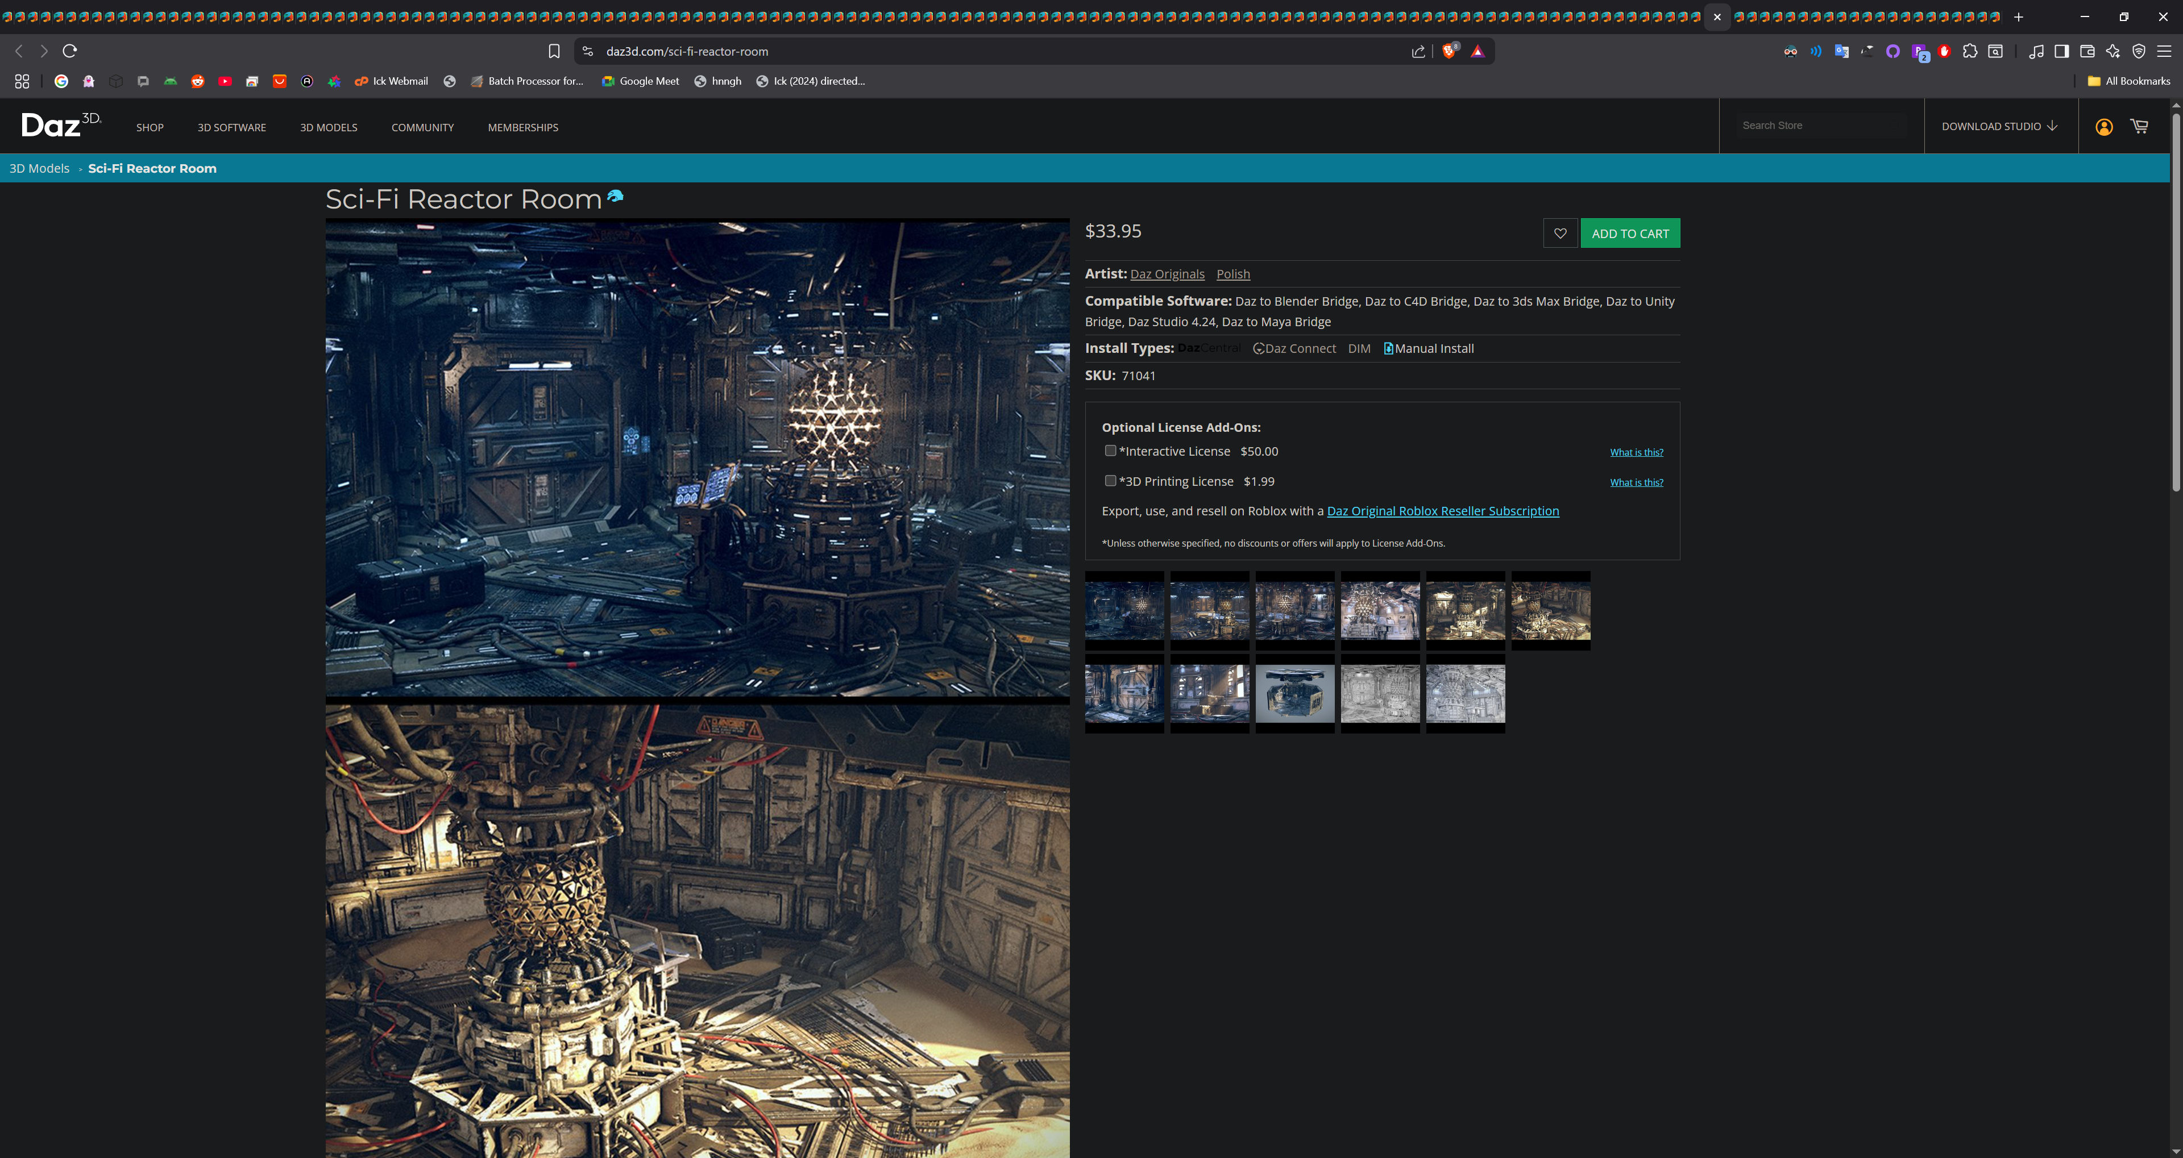Open the red stop-hand blocker extension

[1945, 51]
